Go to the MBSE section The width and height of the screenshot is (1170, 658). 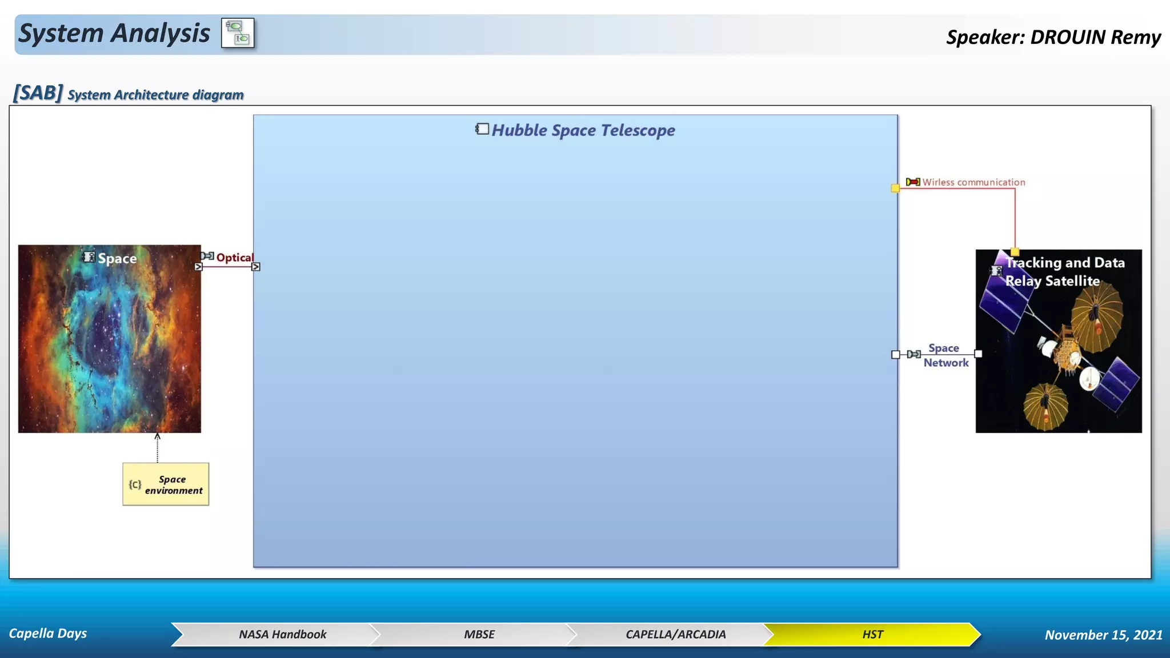click(x=479, y=634)
